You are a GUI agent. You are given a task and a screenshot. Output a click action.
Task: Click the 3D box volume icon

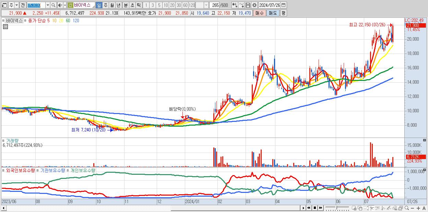395,208
